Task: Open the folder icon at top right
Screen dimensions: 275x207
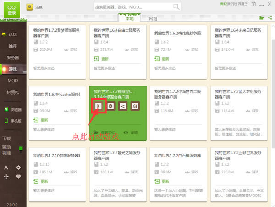Action: [x=262, y=17]
